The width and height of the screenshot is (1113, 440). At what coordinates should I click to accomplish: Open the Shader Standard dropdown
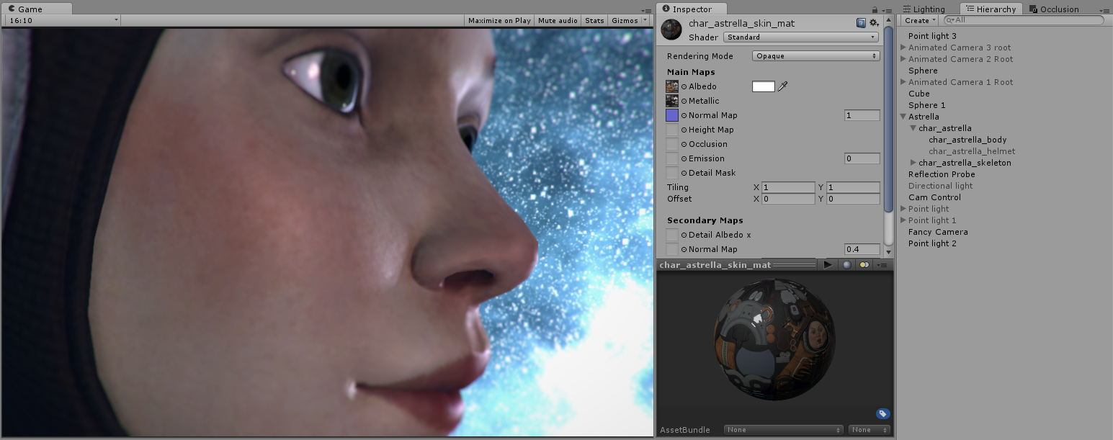tap(801, 37)
